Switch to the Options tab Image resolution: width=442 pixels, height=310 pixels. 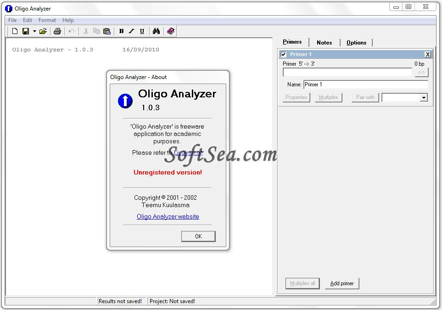[356, 43]
